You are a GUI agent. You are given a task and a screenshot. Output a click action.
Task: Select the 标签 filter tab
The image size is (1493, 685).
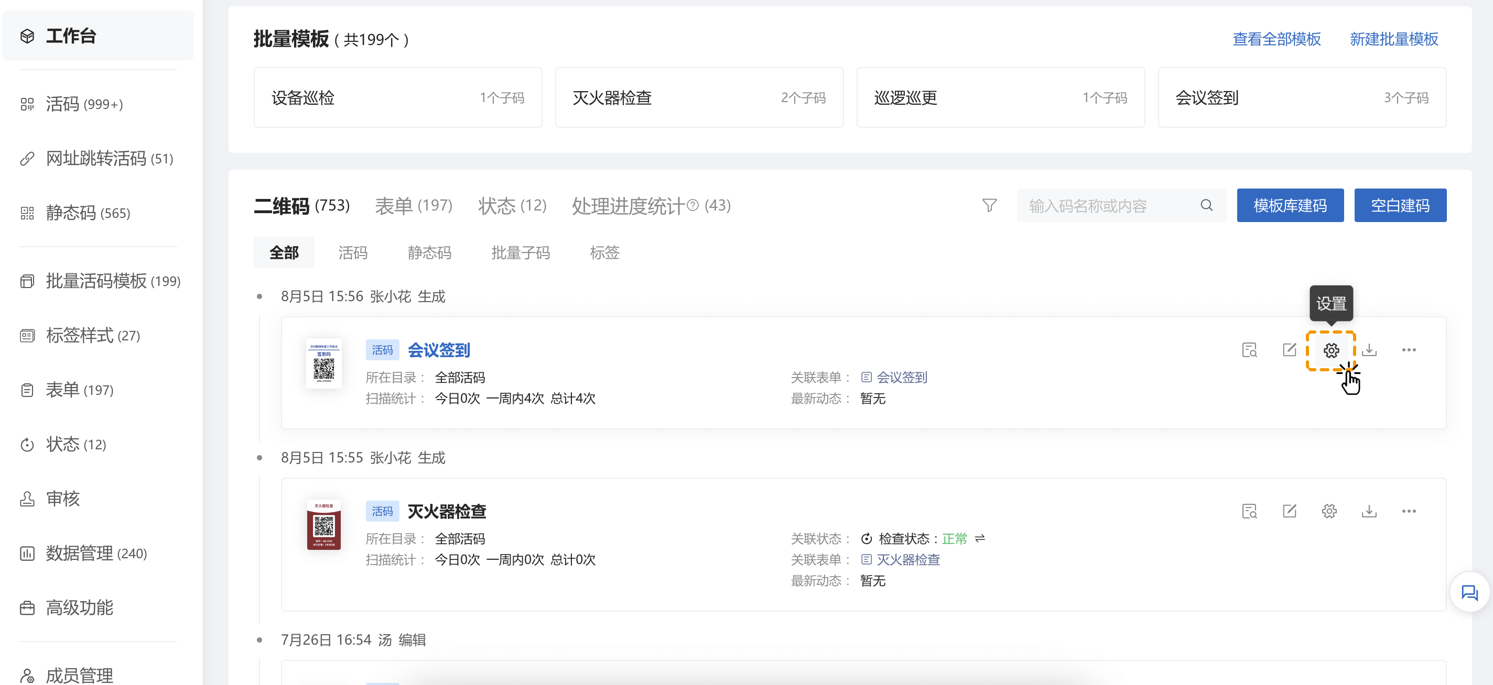[x=604, y=252]
